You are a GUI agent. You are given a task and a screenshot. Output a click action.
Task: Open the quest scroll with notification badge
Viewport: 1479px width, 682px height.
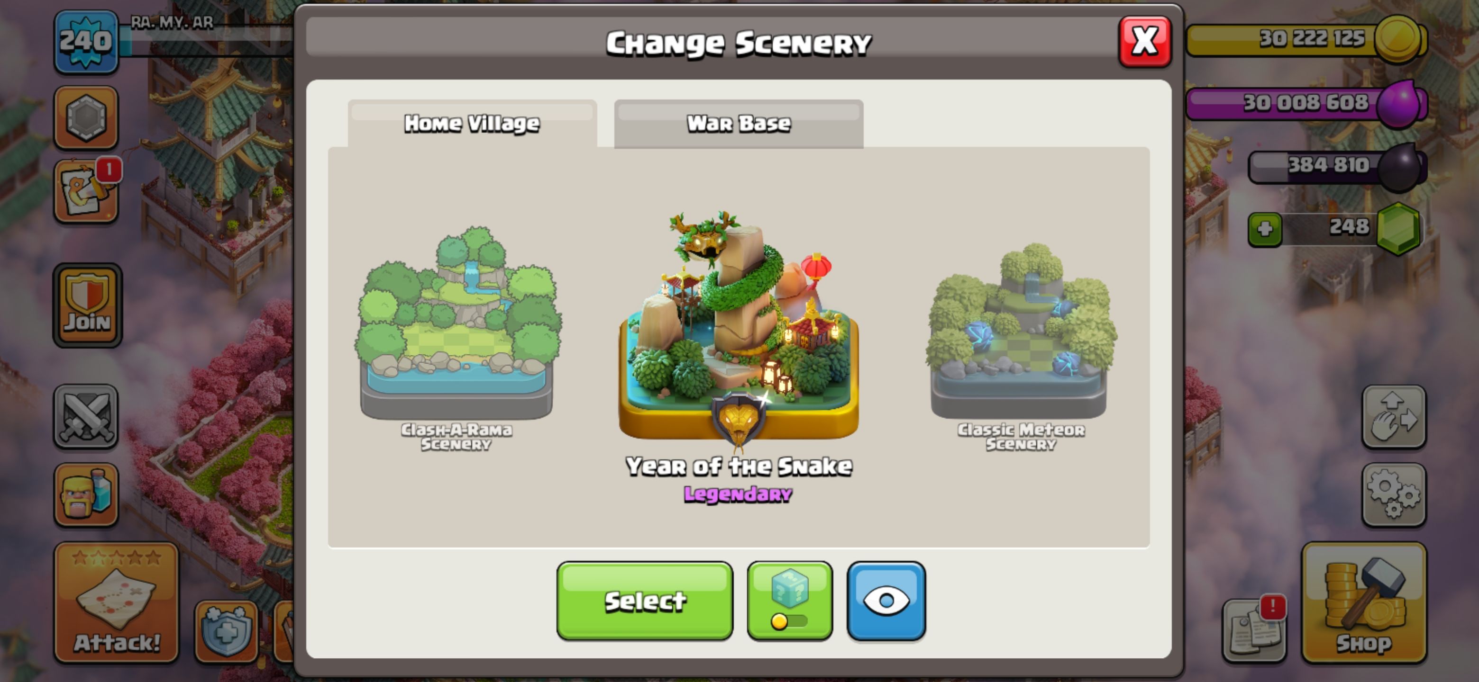coord(86,190)
